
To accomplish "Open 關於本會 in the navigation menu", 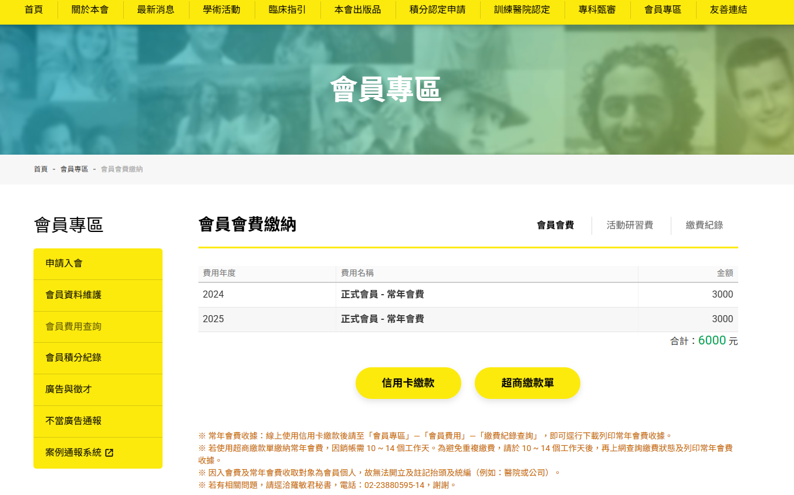I will click(90, 9).
